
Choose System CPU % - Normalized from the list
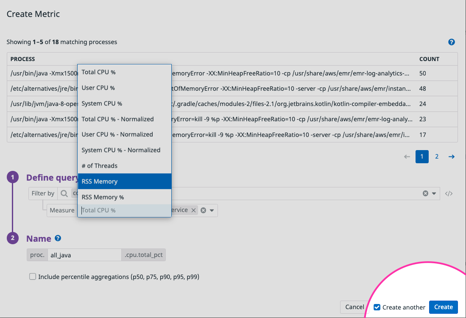[x=121, y=150]
